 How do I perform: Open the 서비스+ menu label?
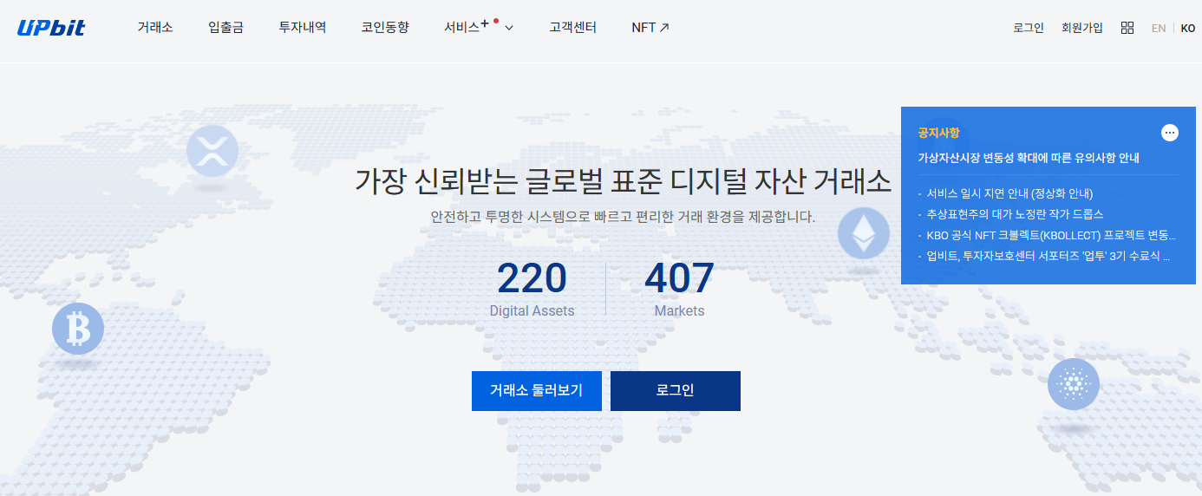[467, 27]
